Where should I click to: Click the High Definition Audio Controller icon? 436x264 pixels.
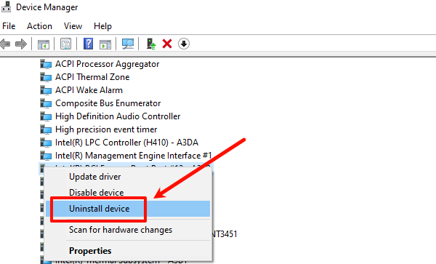(x=46, y=116)
